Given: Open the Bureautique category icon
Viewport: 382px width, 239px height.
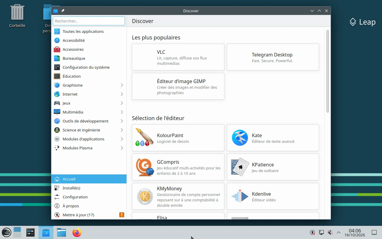Looking at the screenshot, I should point(57,58).
